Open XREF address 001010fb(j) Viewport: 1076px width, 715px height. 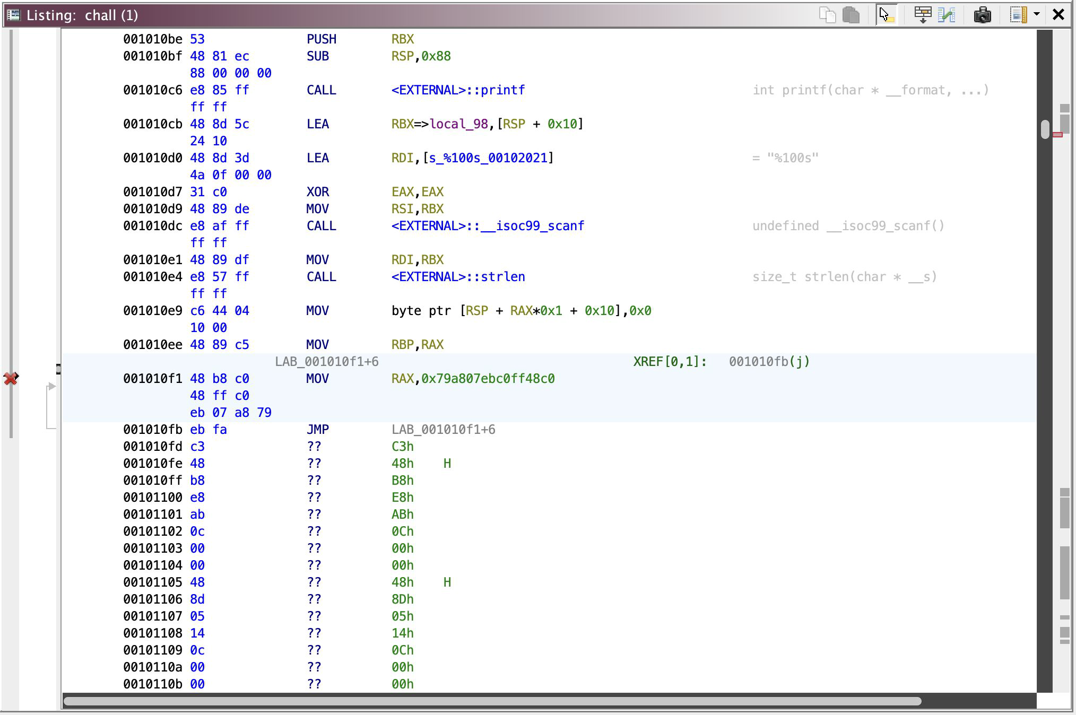click(x=769, y=362)
